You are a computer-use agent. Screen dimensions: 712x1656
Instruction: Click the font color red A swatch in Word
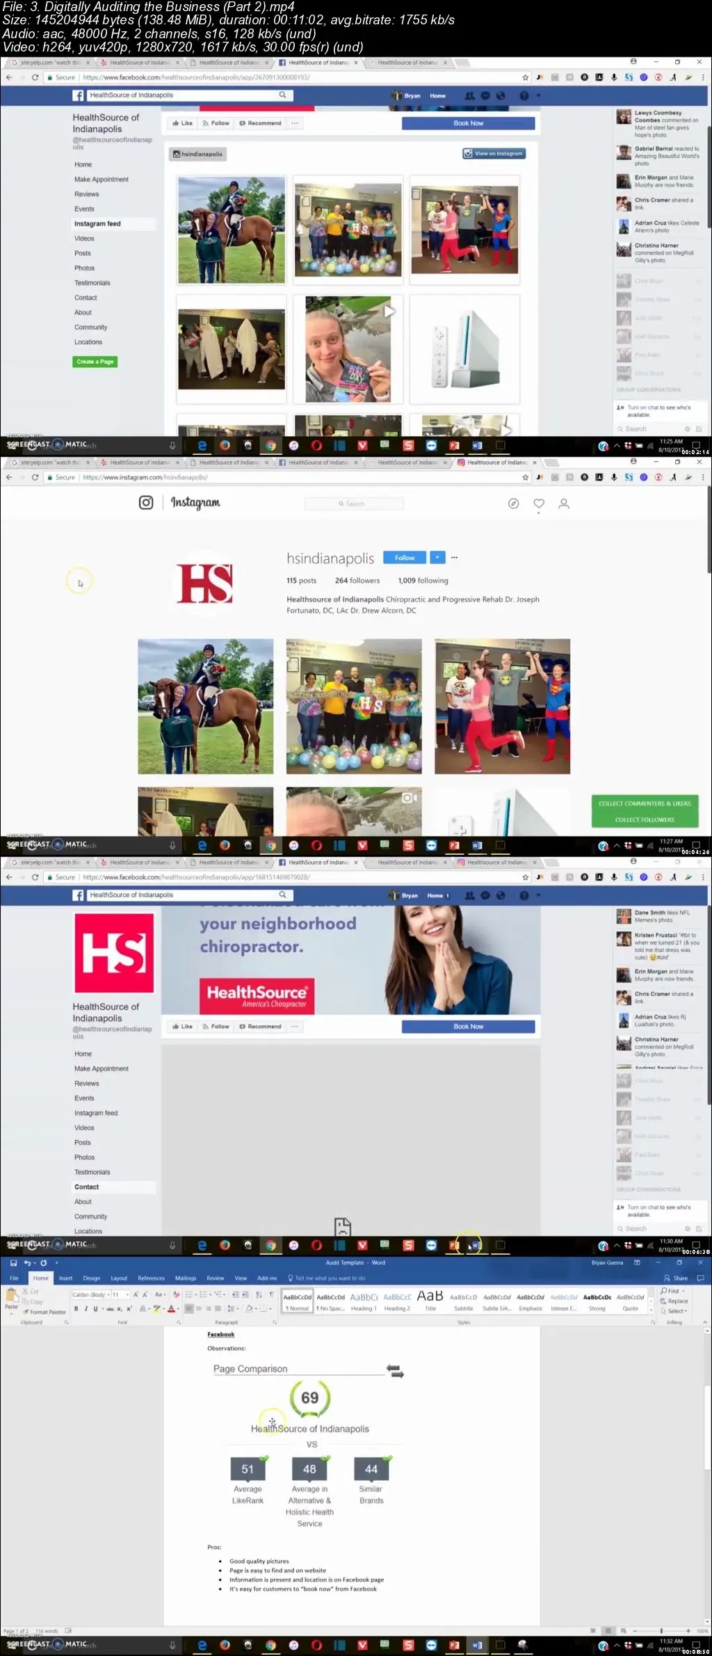[170, 1308]
